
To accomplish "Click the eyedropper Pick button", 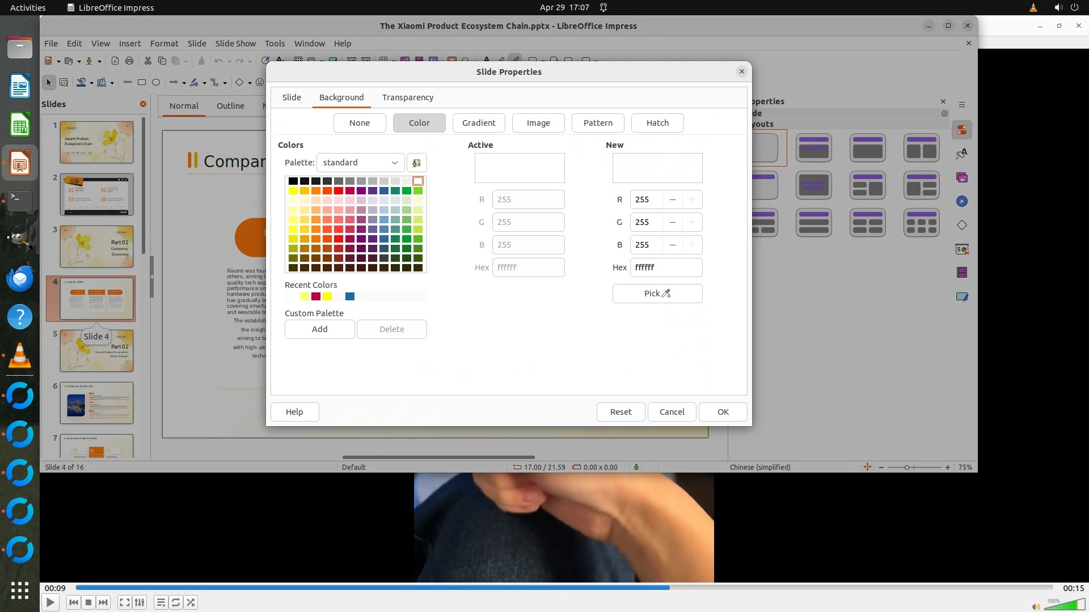I will 657,294.
